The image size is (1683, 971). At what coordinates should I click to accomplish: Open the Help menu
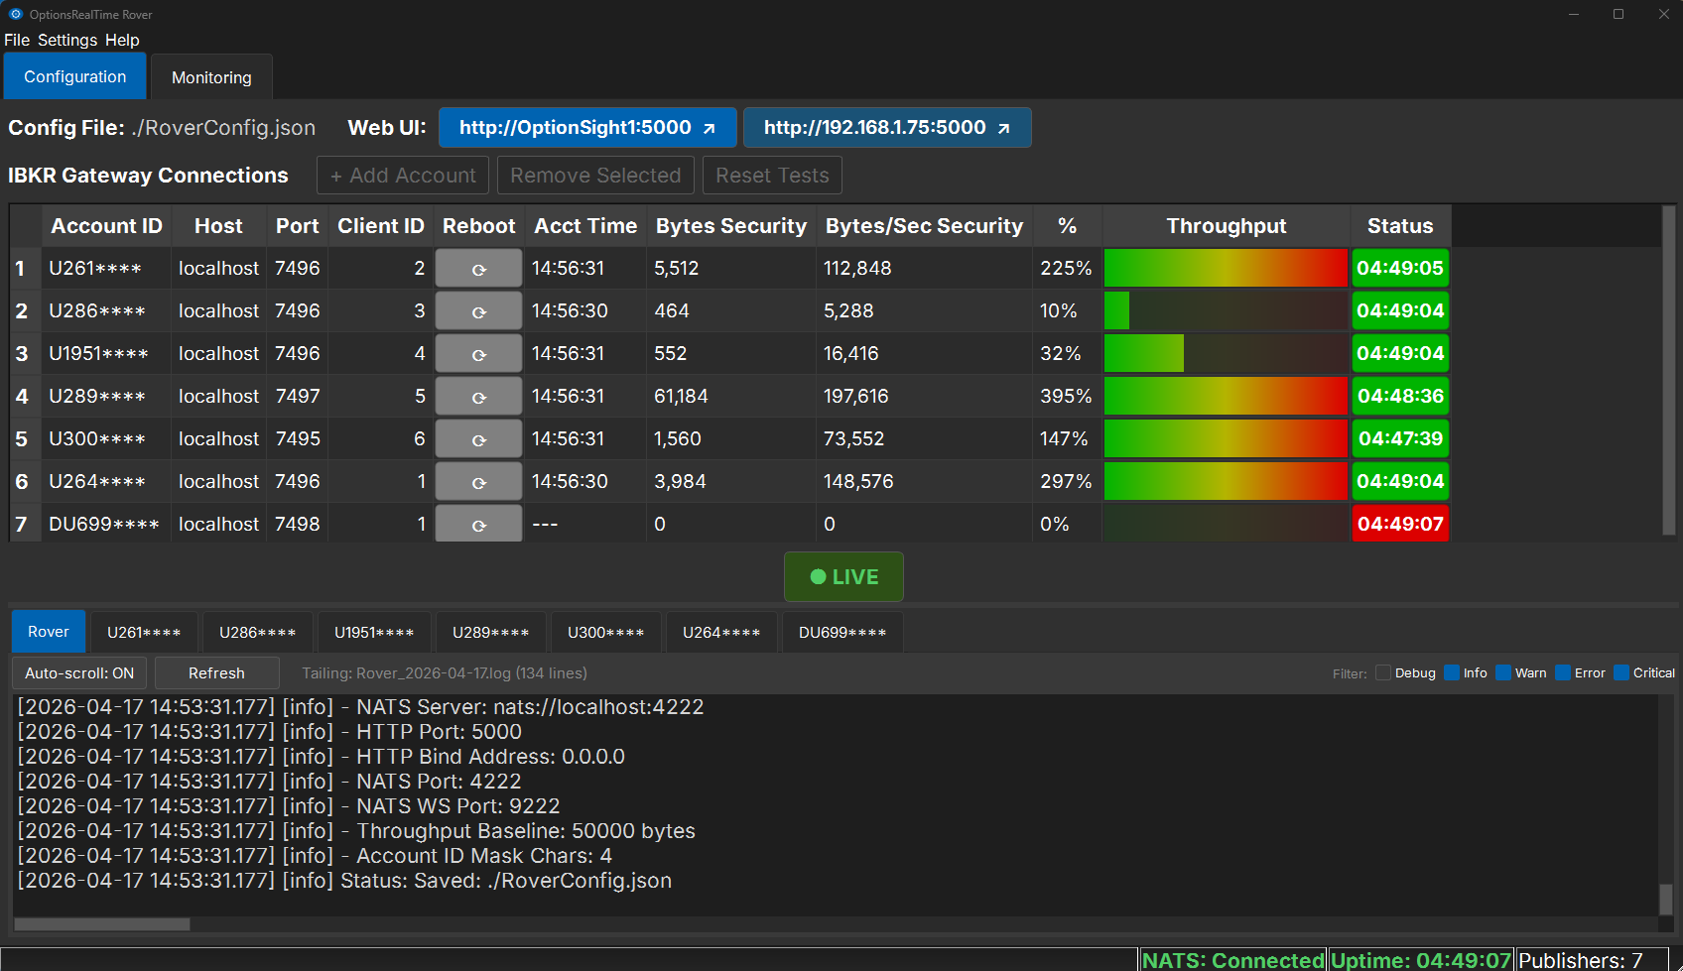pyautogui.click(x=122, y=40)
